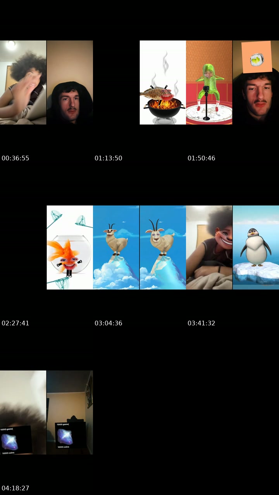The width and height of the screenshot is (279, 495).
Task: Click the 03:41:32 timestamp
Action: click(x=201, y=323)
